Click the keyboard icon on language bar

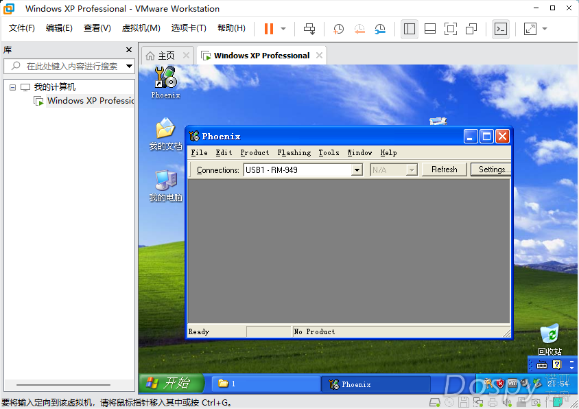coord(542,365)
